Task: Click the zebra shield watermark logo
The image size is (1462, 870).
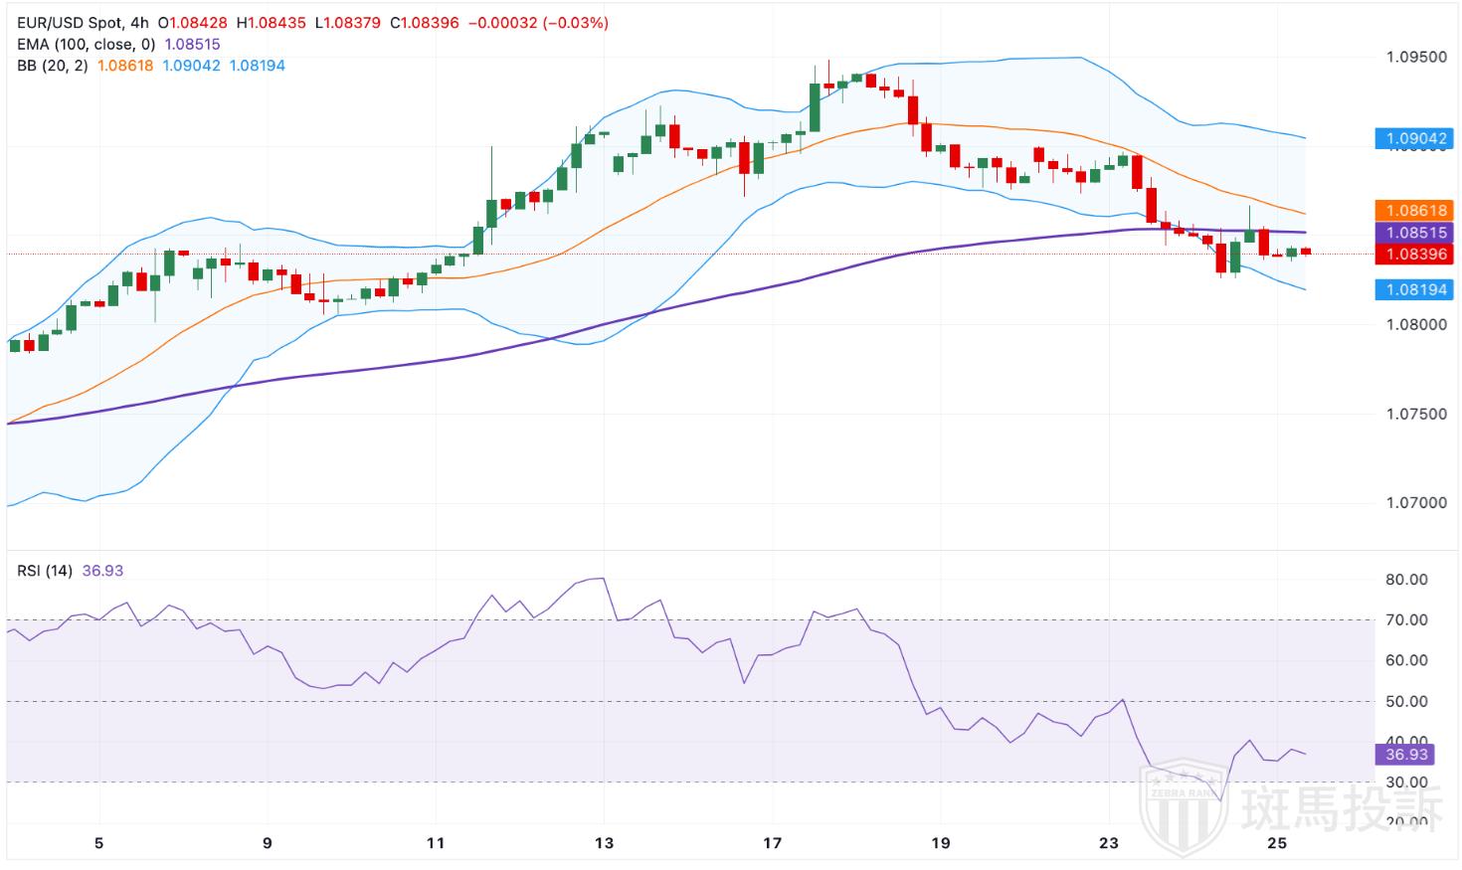Action: [x=1182, y=801]
